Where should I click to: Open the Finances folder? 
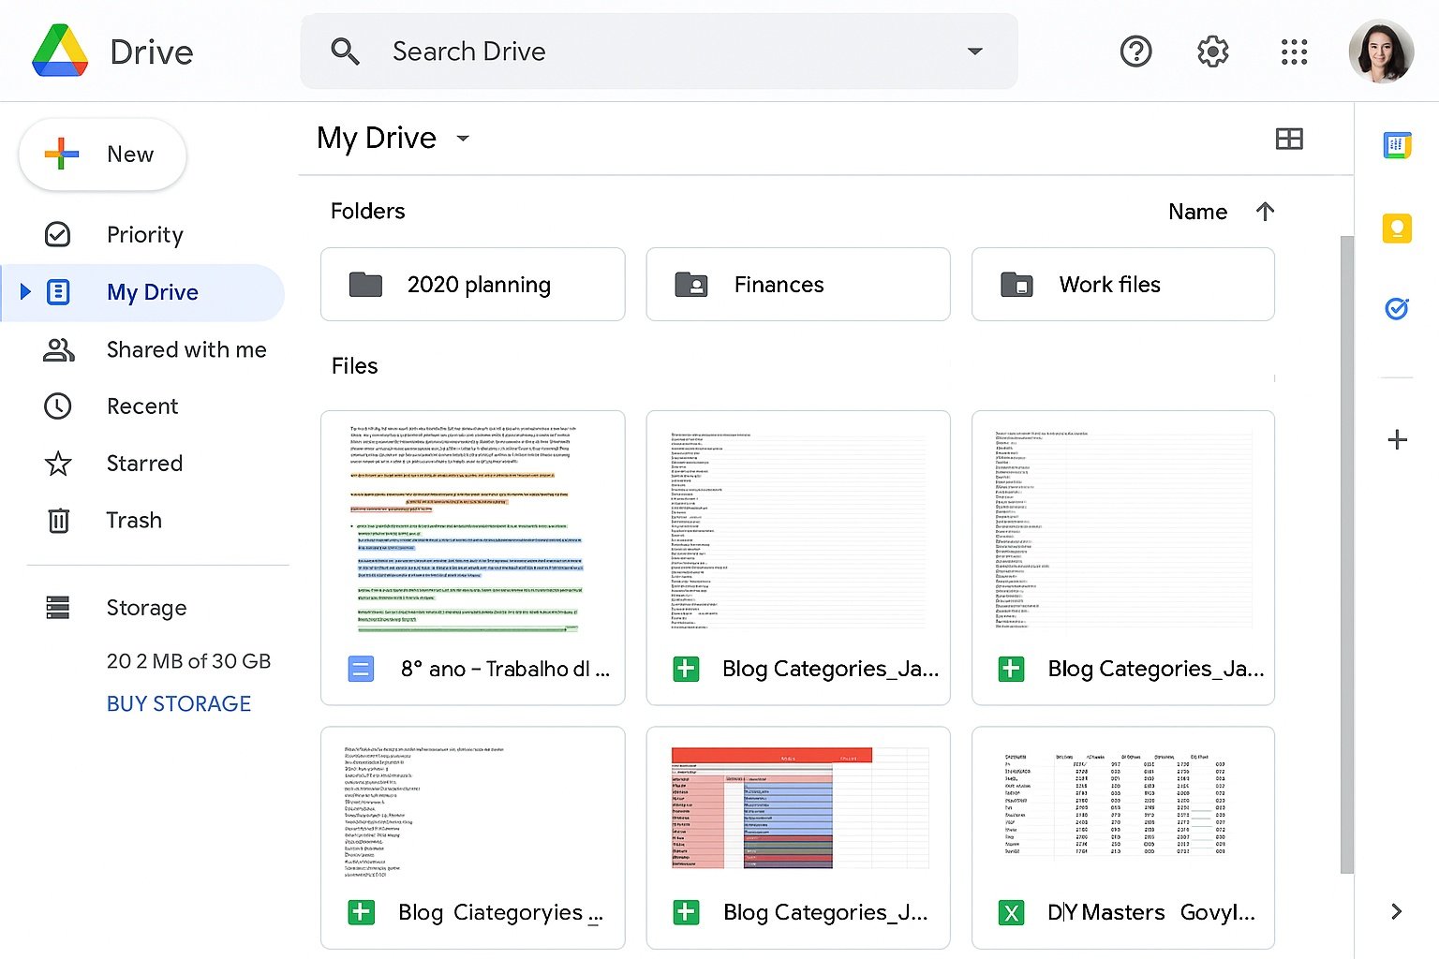click(x=797, y=285)
